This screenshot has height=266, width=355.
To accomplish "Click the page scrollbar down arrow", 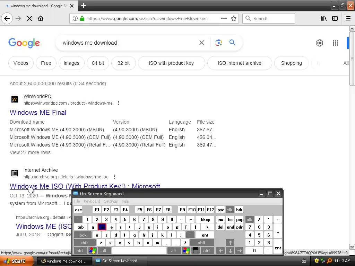I will pos(352,247).
